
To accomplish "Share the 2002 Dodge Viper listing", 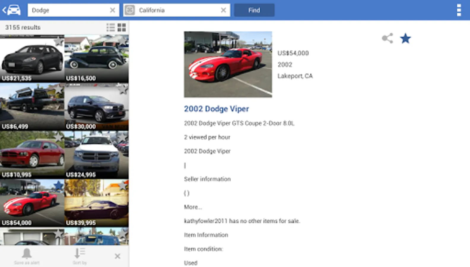I will click(388, 38).
